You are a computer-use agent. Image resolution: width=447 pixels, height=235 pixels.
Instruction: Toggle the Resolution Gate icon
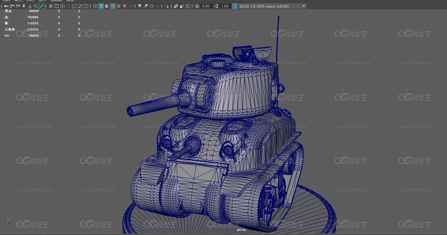62,6
